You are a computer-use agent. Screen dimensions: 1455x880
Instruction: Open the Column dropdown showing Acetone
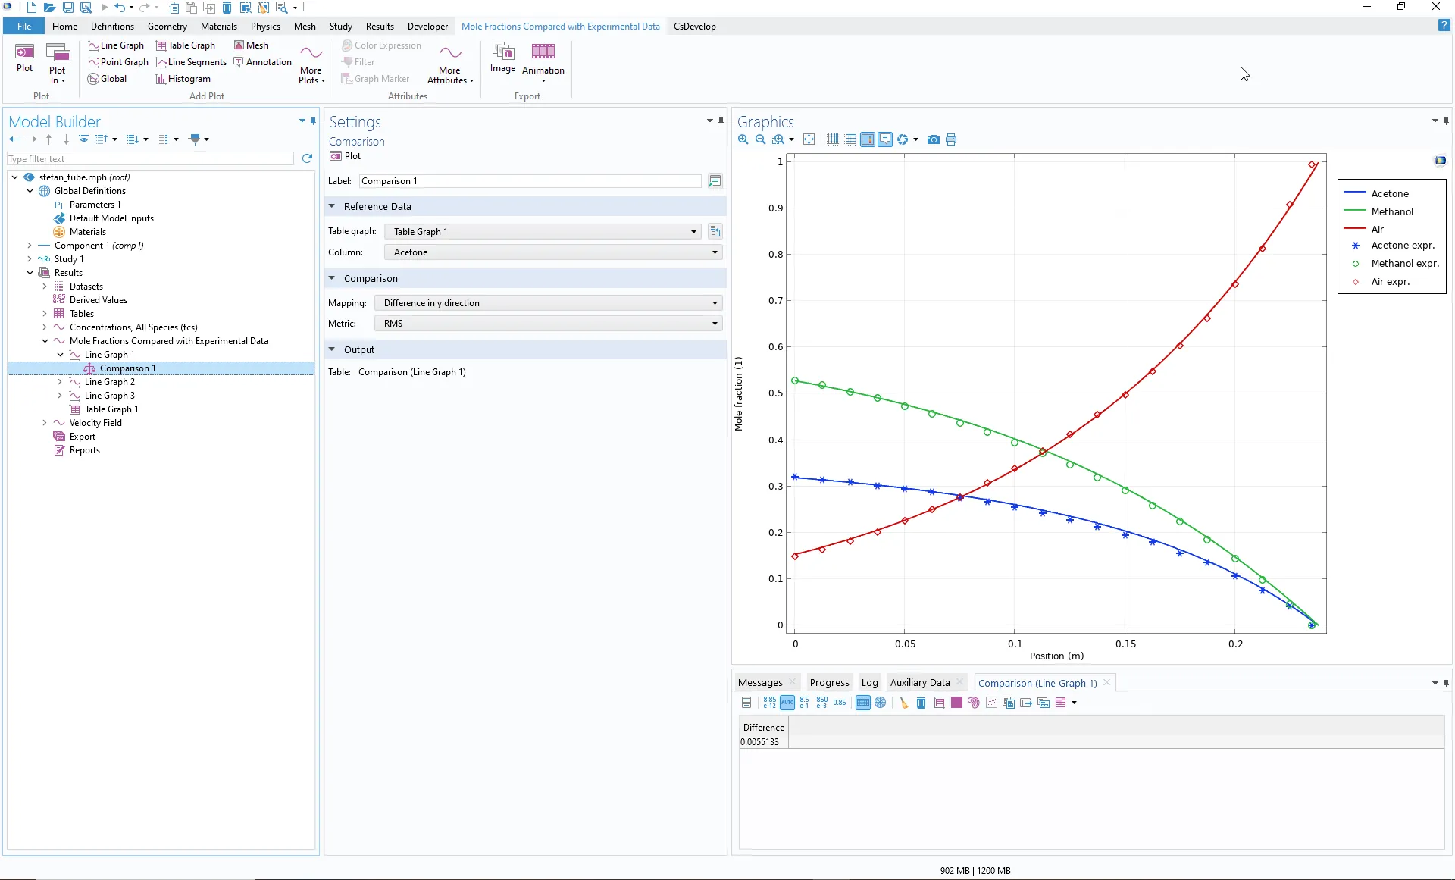click(x=552, y=252)
